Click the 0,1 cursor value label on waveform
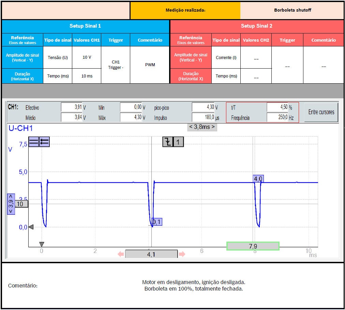 click(157, 222)
